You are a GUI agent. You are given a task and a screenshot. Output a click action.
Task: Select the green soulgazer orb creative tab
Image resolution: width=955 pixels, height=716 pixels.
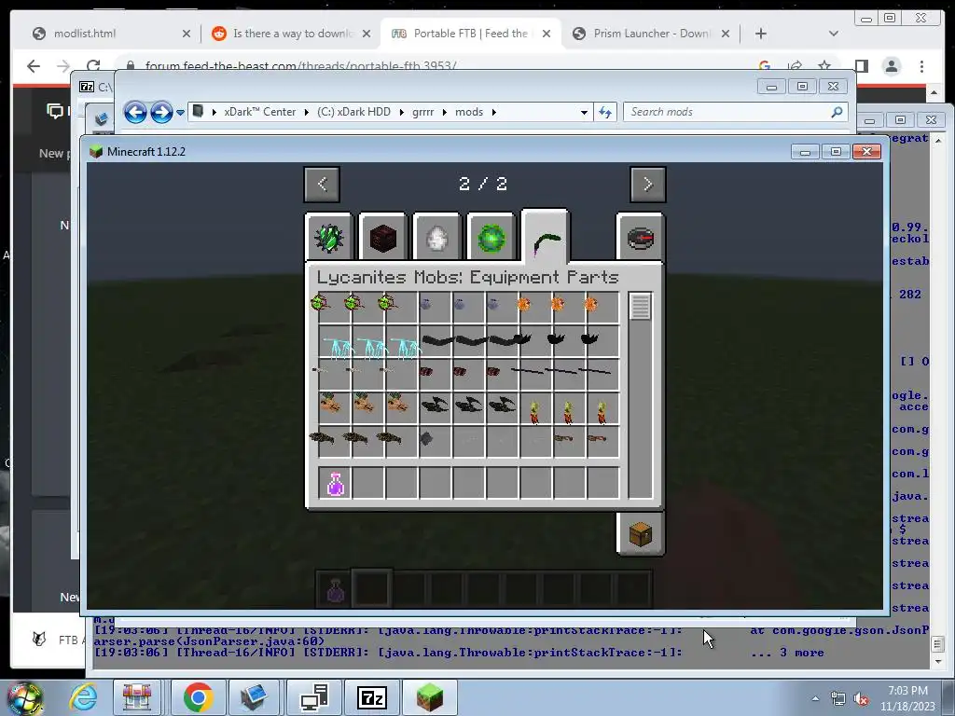coord(491,238)
